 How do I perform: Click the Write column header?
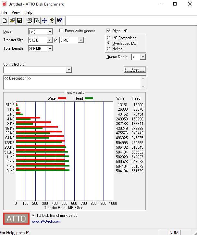pos(120,98)
